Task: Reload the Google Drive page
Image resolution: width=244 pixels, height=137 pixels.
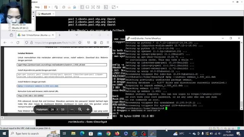Action: coord(18,43)
